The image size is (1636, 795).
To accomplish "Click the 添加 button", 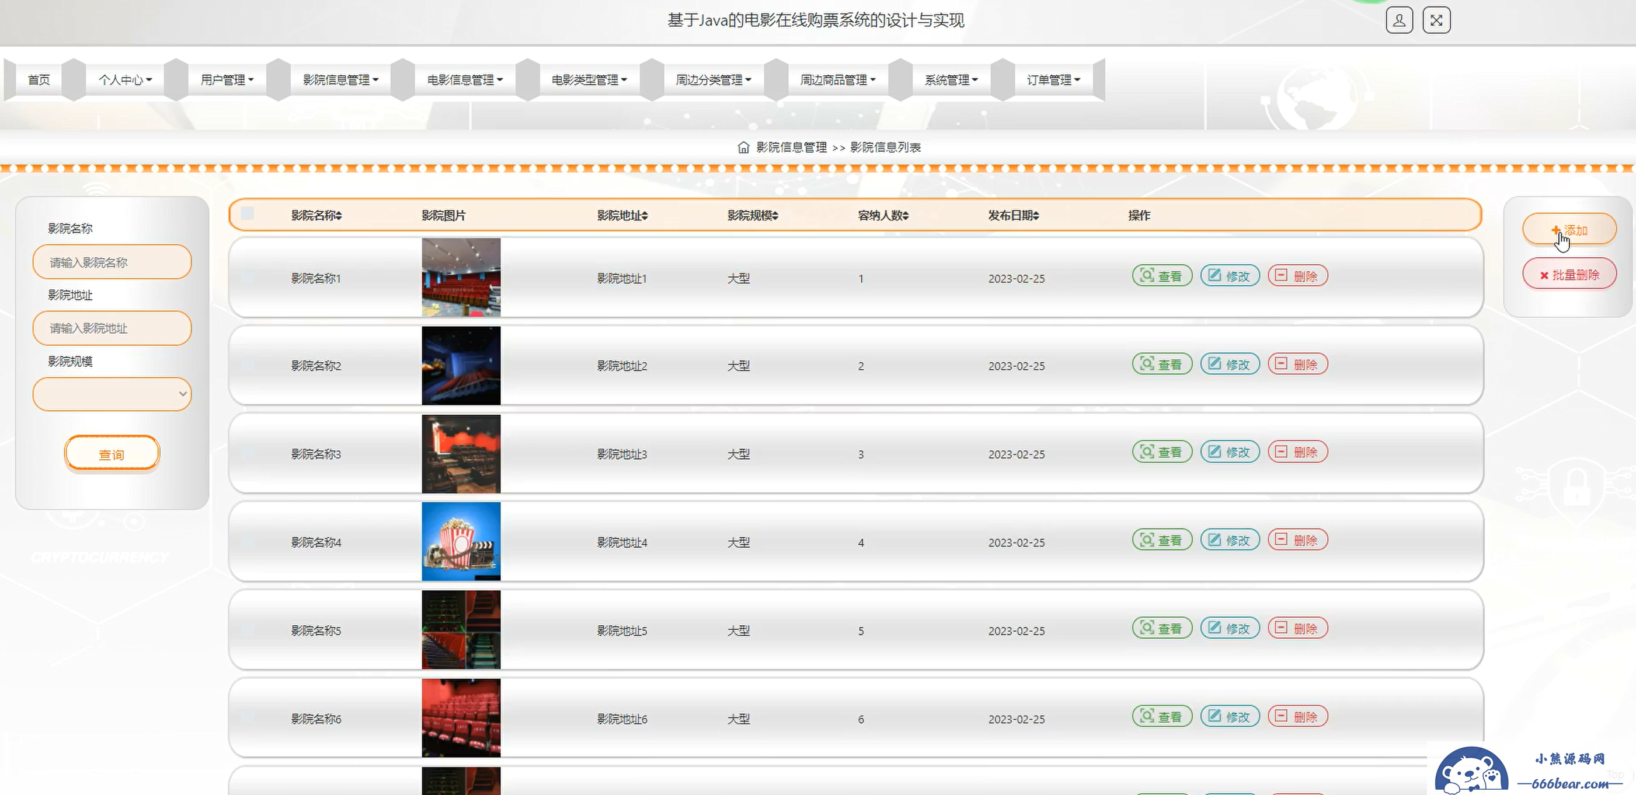I will 1569,230.
